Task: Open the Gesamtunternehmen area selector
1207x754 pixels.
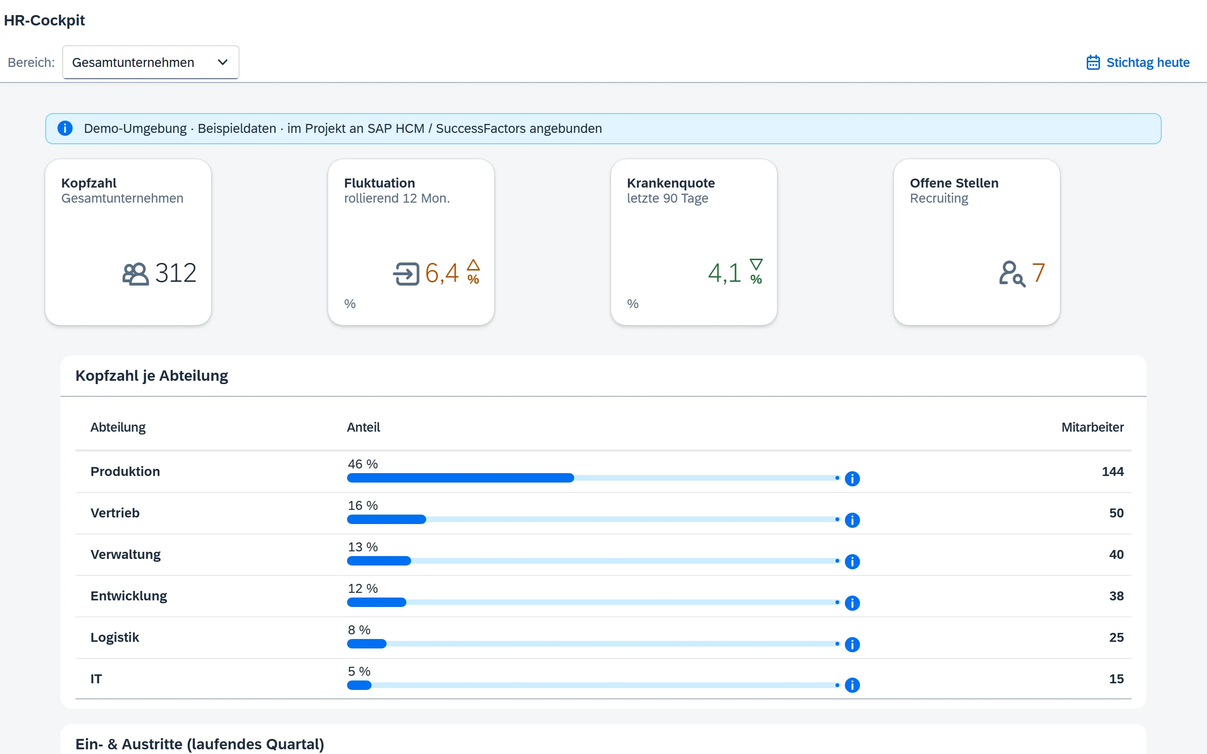Action: click(150, 62)
